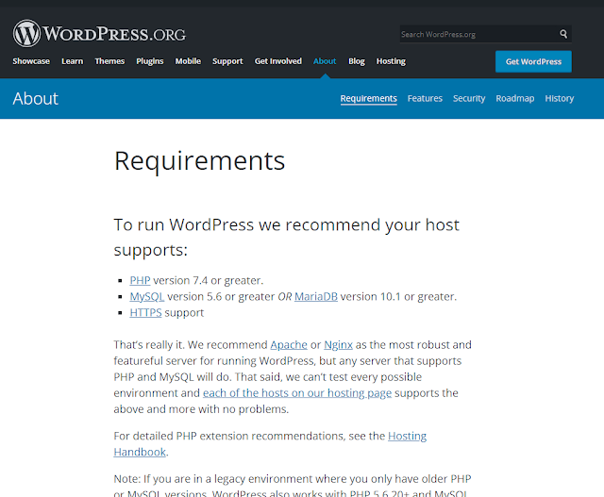The height and width of the screenshot is (497, 604).
Task: Select Get Involved in top navigation
Action: click(278, 61)
